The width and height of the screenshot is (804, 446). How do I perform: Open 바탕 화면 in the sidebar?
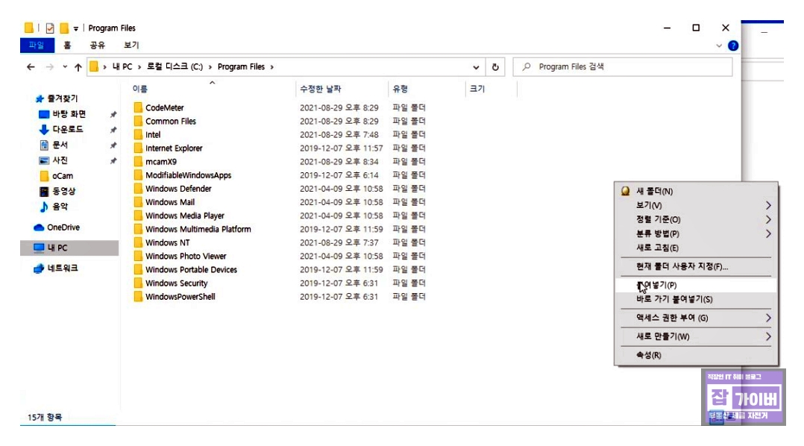click(69, 114)
